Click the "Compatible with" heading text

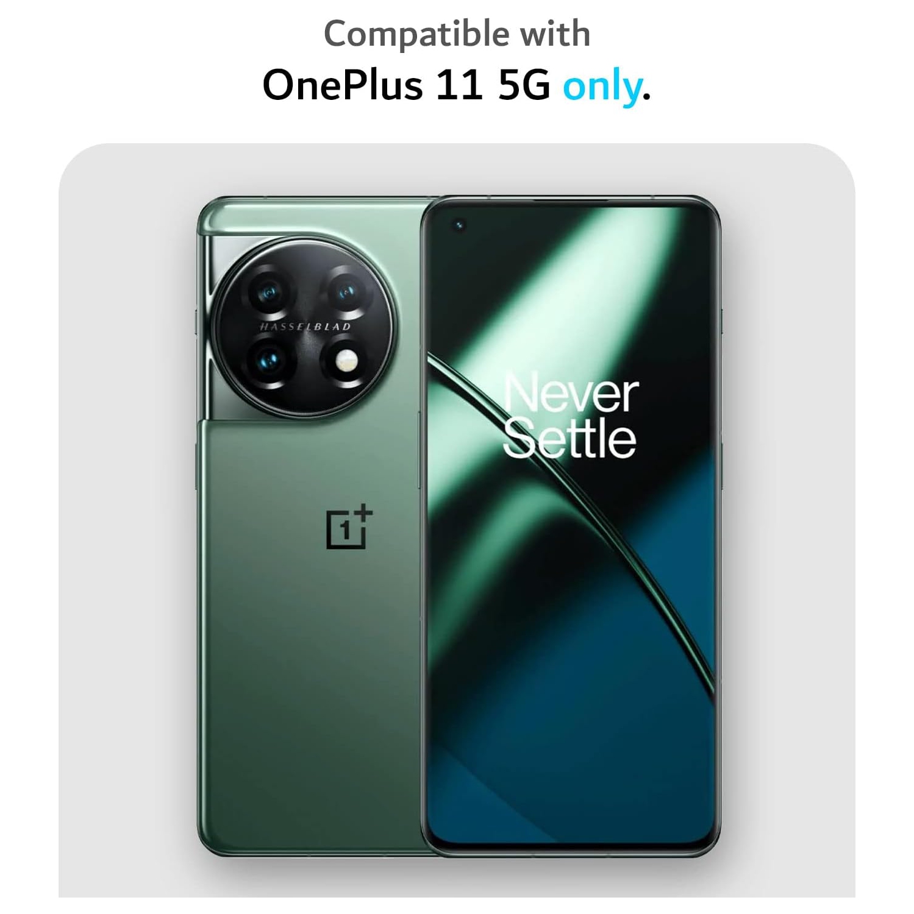pos(457,34)
